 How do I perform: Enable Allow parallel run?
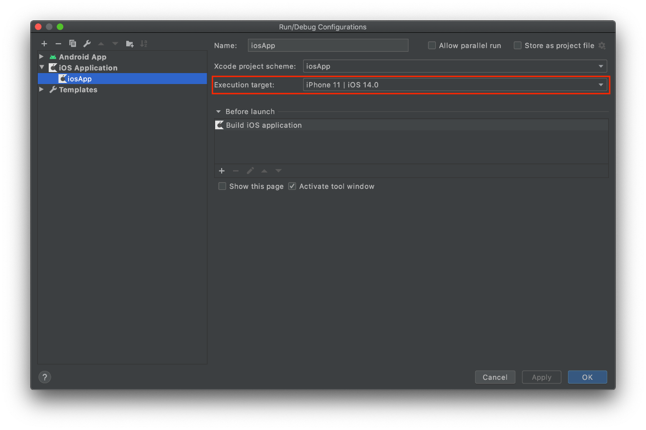(432, 46)
